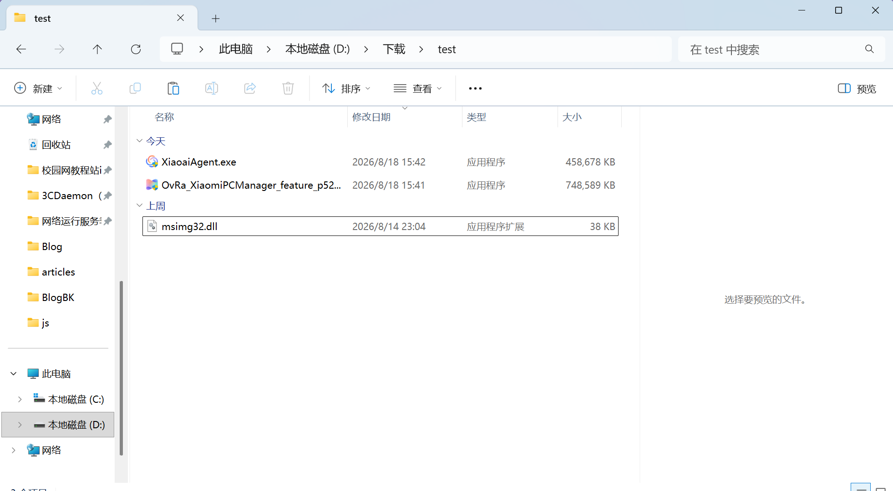The image size is (893, 491).
Task: Go up one folder level
Action: [x=97, y=49]
